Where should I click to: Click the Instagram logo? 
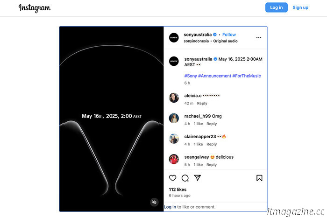(35, 8)
